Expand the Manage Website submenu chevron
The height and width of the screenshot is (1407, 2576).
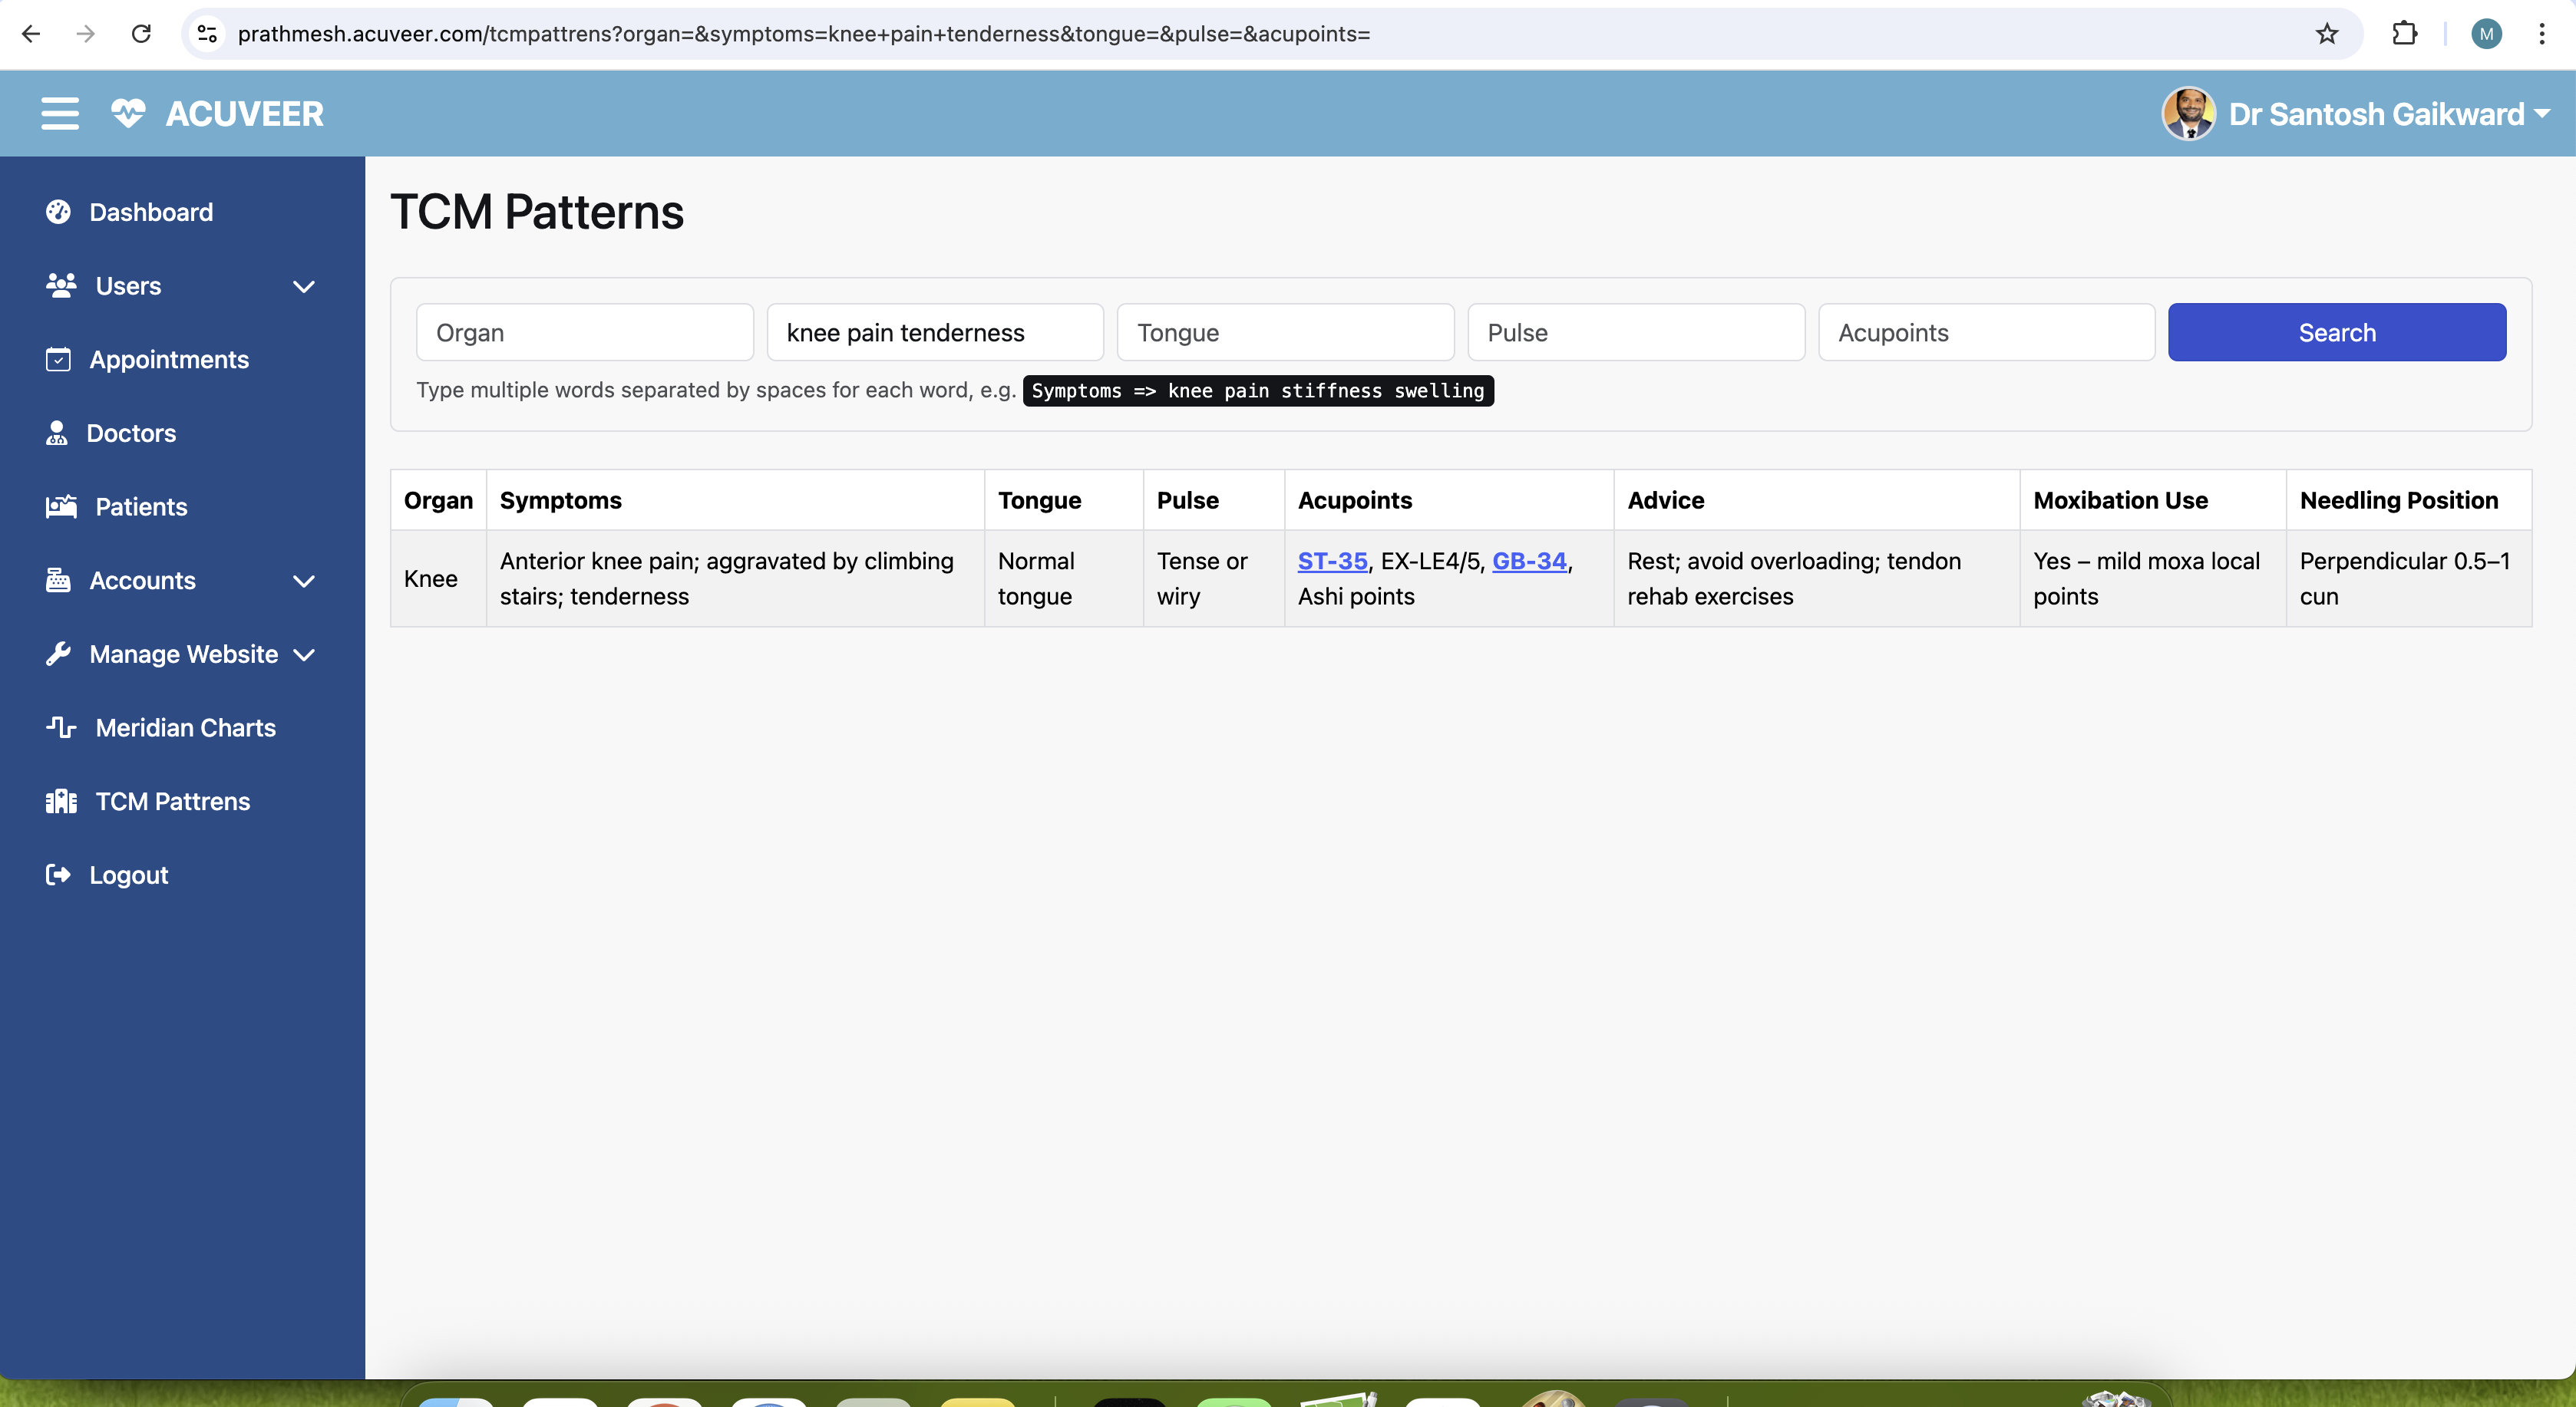pyautogui.click(x=304, y=654)
